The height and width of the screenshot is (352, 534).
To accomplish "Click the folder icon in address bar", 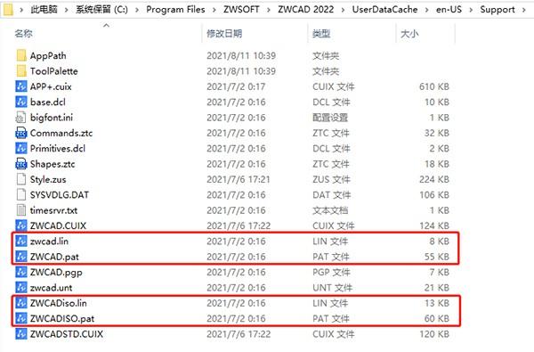I will (7, 9).
